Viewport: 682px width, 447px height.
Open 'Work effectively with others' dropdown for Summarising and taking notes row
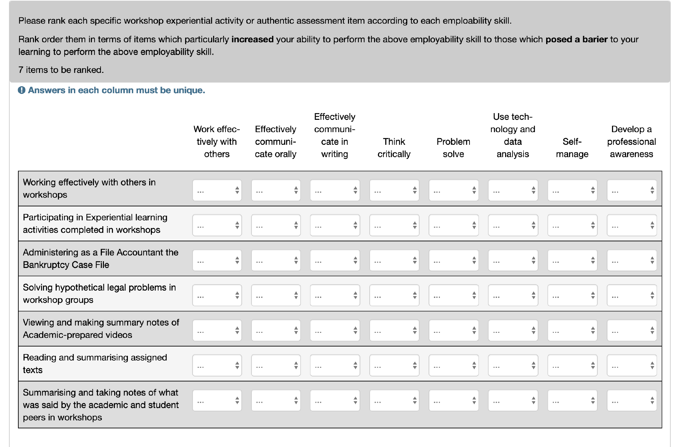217,401
